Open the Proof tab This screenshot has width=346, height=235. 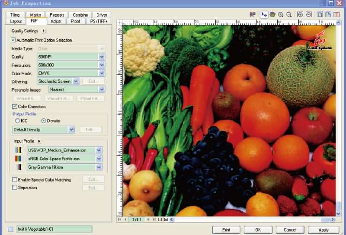tap(75, 21)
